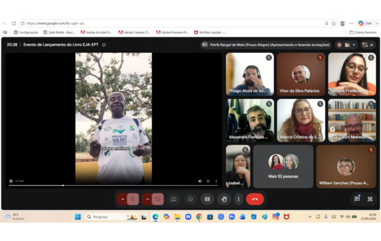Expand the dropdown arrow beside recording icons
381x241 pixels.
point(354,45)
